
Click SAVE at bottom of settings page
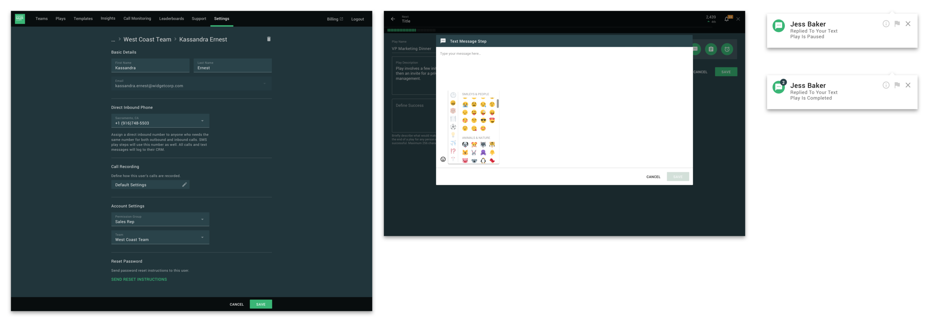pyautogui.click(x=261, y=305)
